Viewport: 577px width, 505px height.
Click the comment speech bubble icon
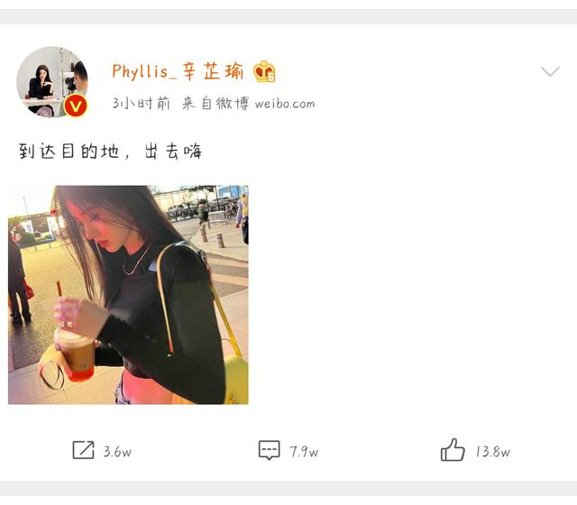269,450
